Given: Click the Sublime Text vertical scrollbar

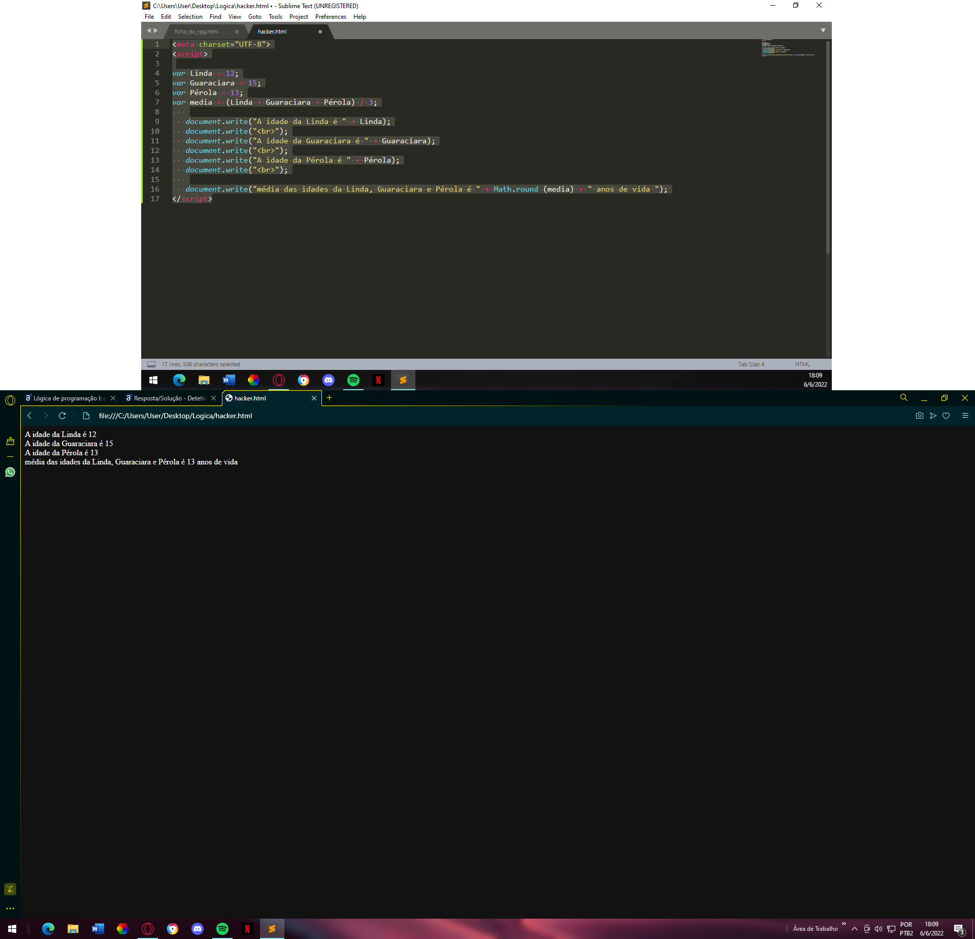Looking at the screenshot, I should pyautogui.click(x=828, y=147).
